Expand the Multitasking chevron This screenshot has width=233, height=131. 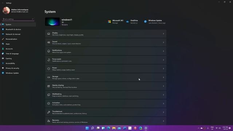click(163, 95)
